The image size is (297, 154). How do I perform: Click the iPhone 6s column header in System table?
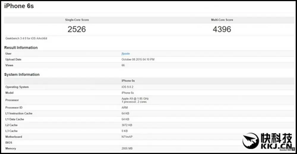pos(128,81)
